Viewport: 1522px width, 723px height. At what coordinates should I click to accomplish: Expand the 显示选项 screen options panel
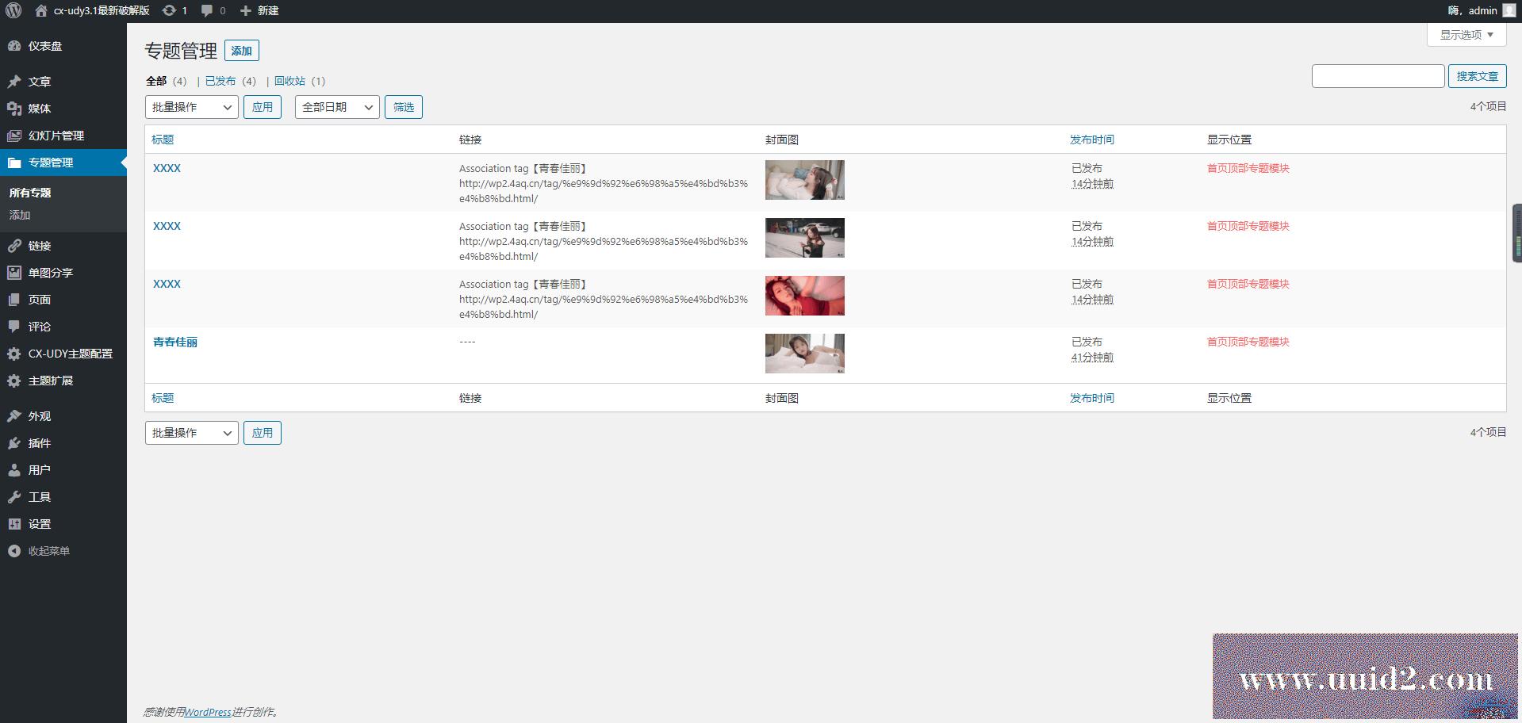(x=1466, y=35)
